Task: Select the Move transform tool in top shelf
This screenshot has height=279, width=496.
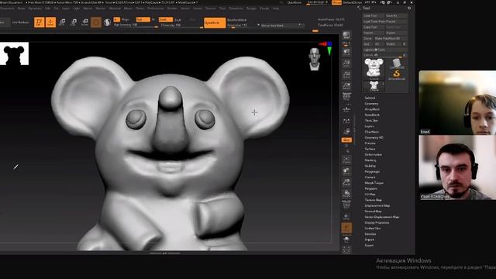Action: click(x=62, y=22)
